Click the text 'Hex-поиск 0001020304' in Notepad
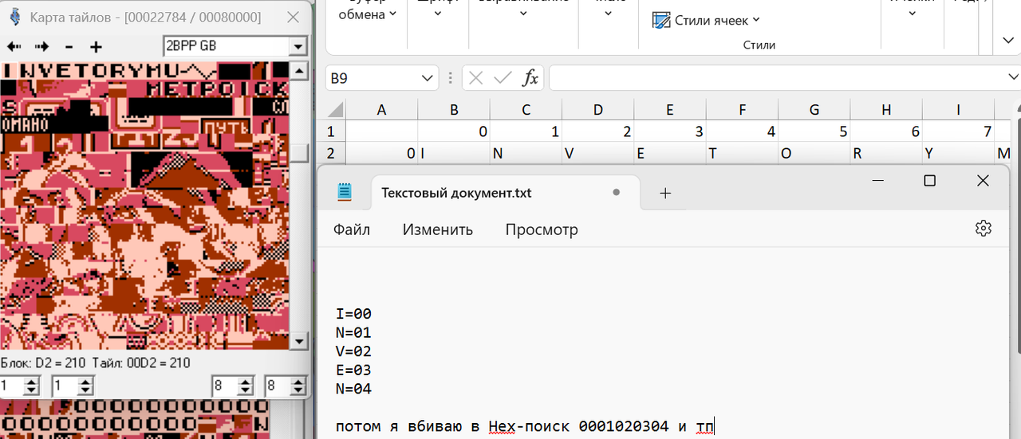This screenshot has width=1021, height=439. (x=578, y=426)
